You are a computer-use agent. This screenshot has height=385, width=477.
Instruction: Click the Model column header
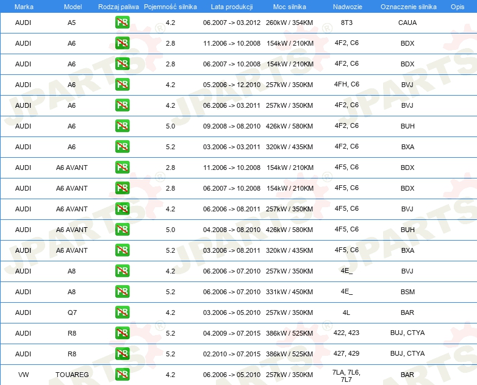[73, 7]
